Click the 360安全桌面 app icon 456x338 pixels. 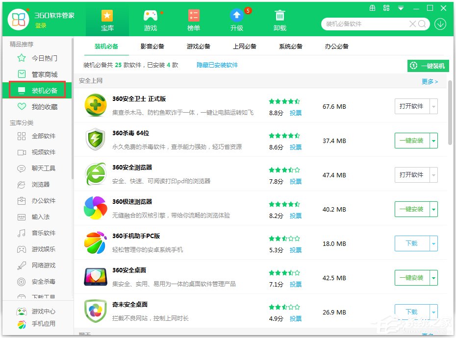(96, 276)
